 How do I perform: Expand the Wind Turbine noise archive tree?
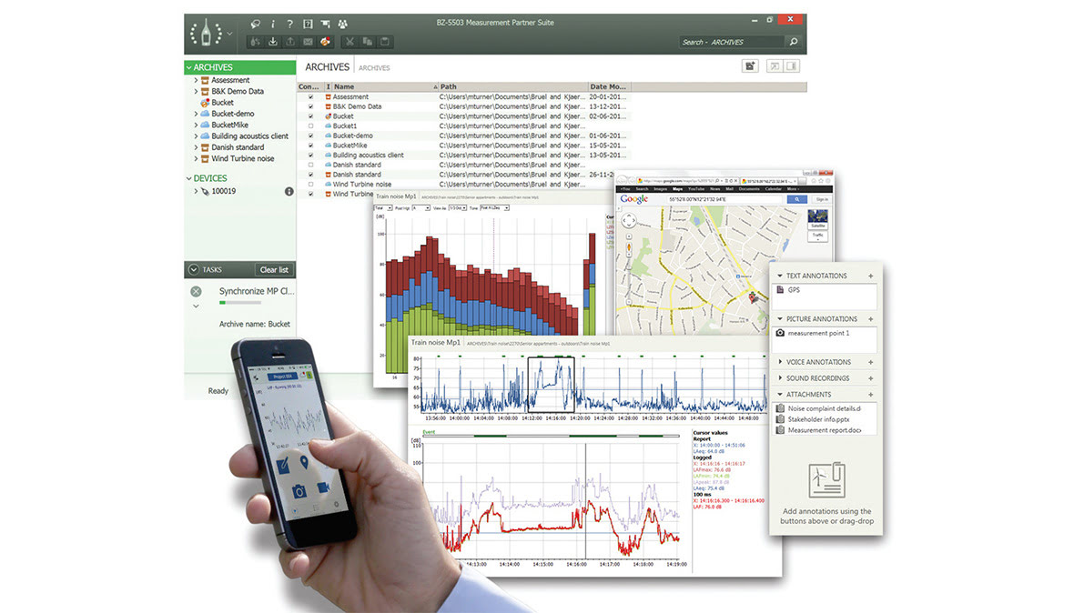tap(197, 158)
